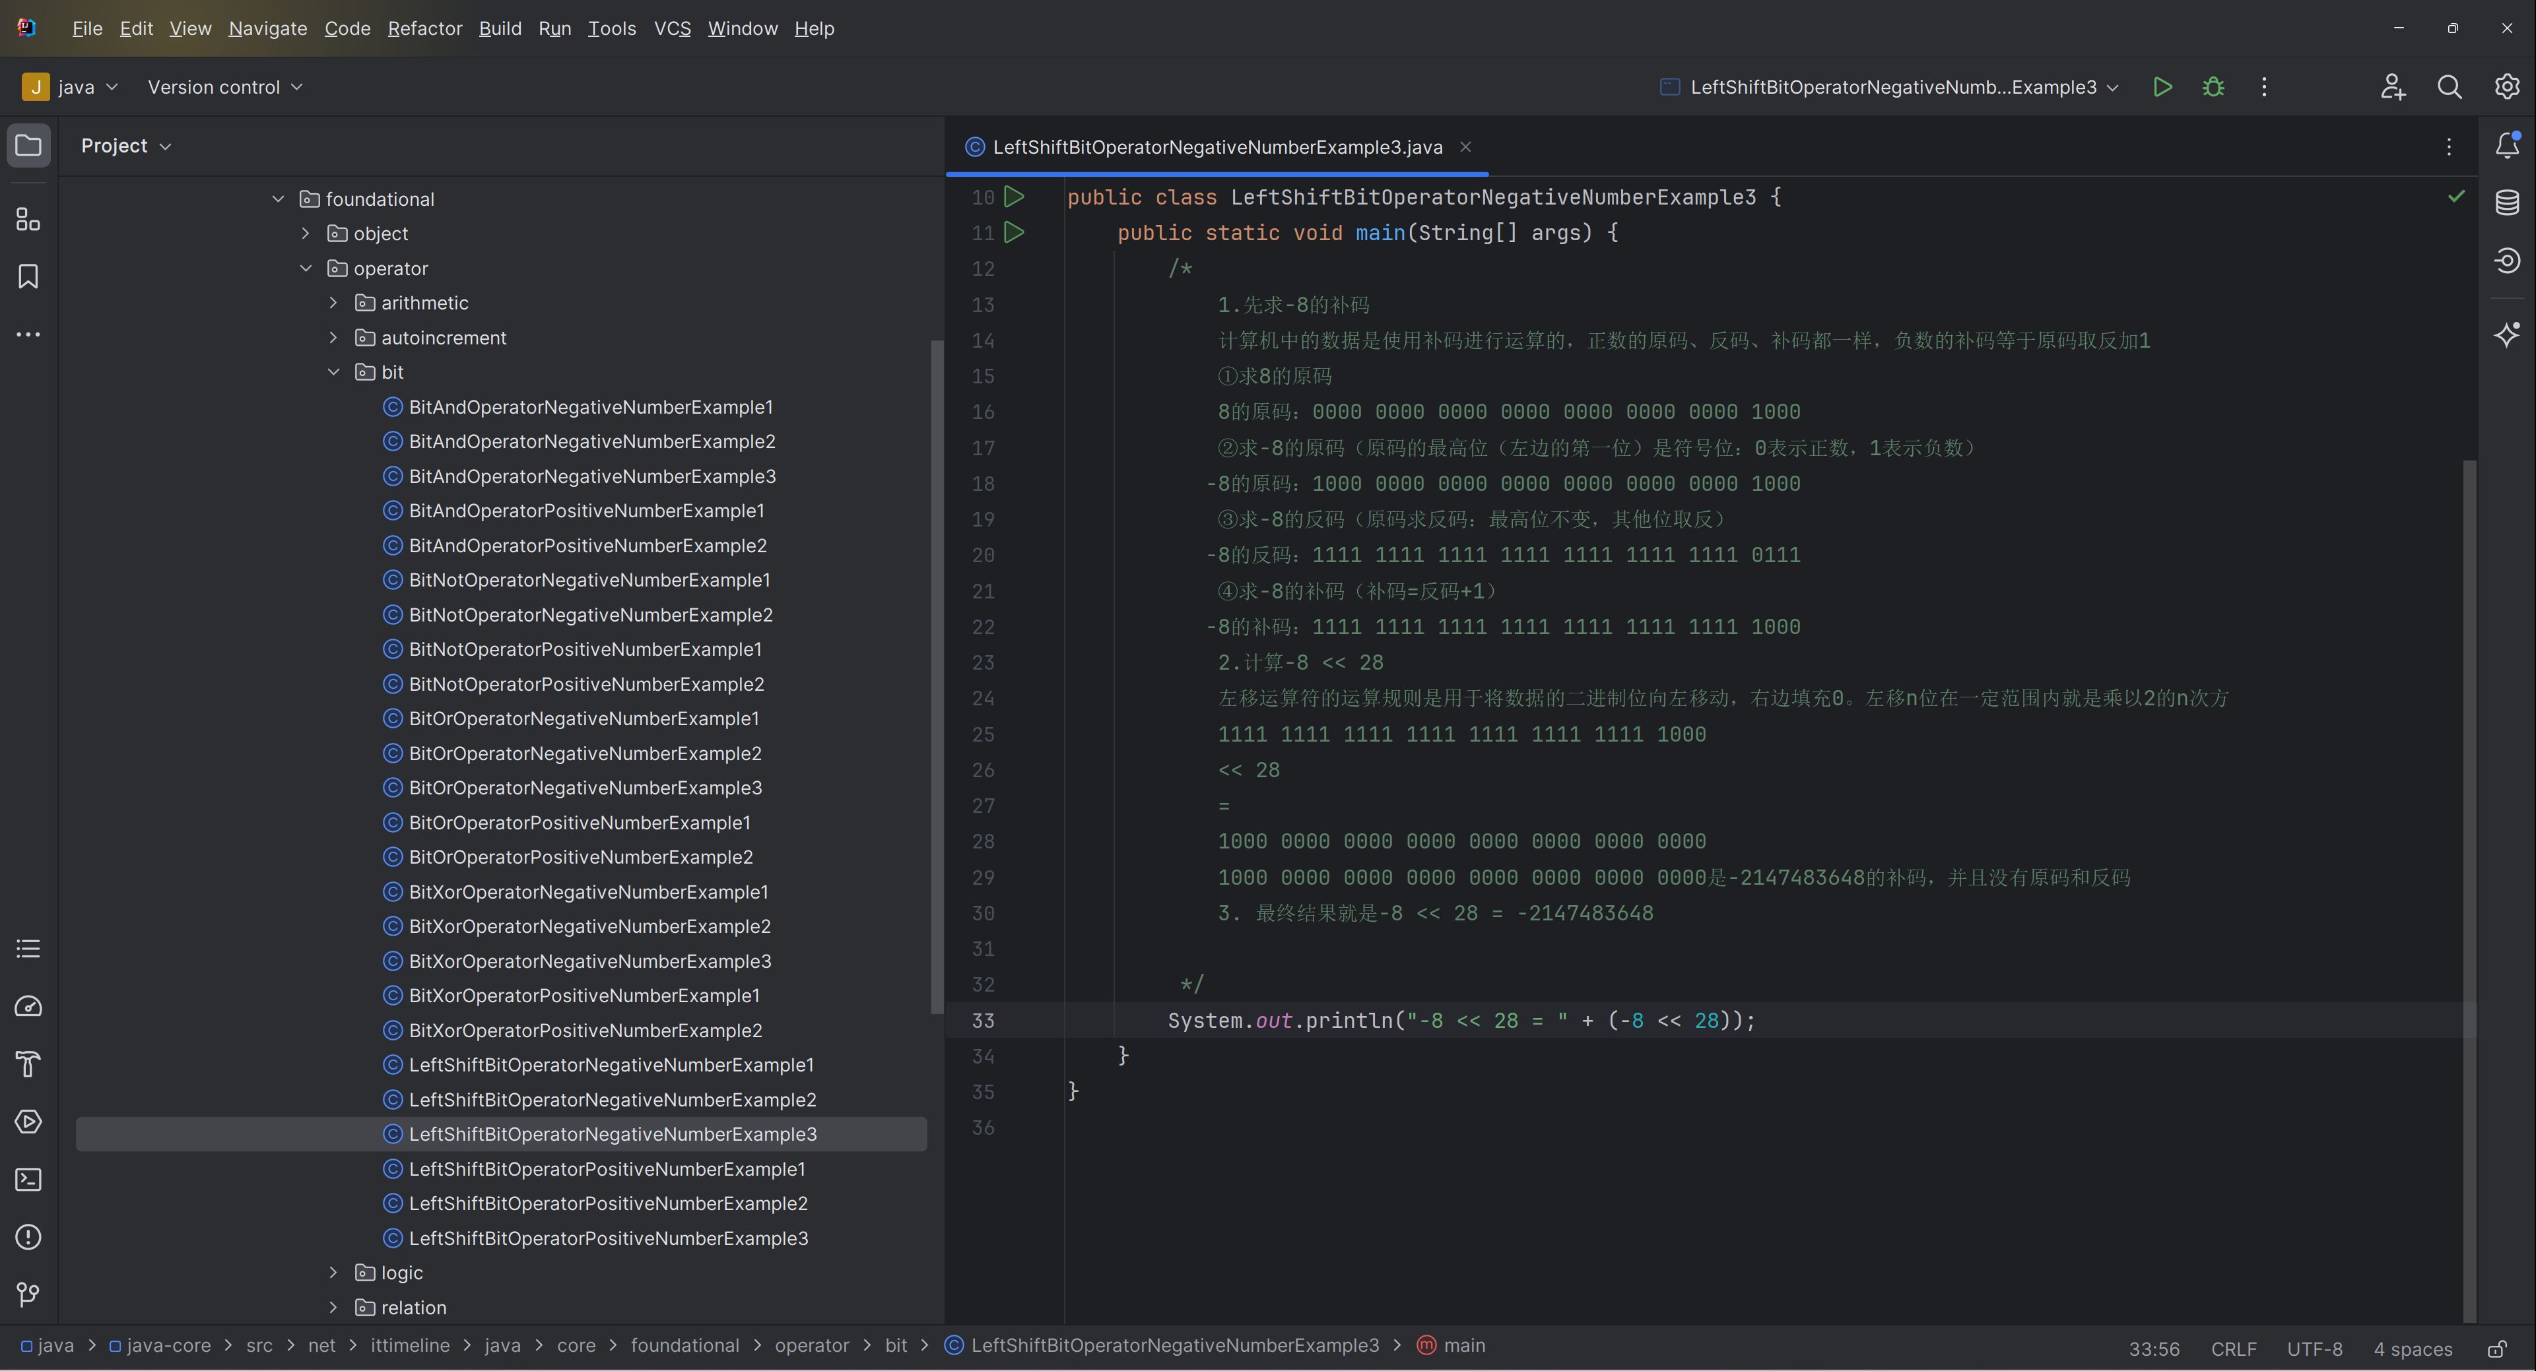Viewport: 2536px width, 1371px height.
Task: Open the Project view dropdown
Action: click(x=126, y=146)
